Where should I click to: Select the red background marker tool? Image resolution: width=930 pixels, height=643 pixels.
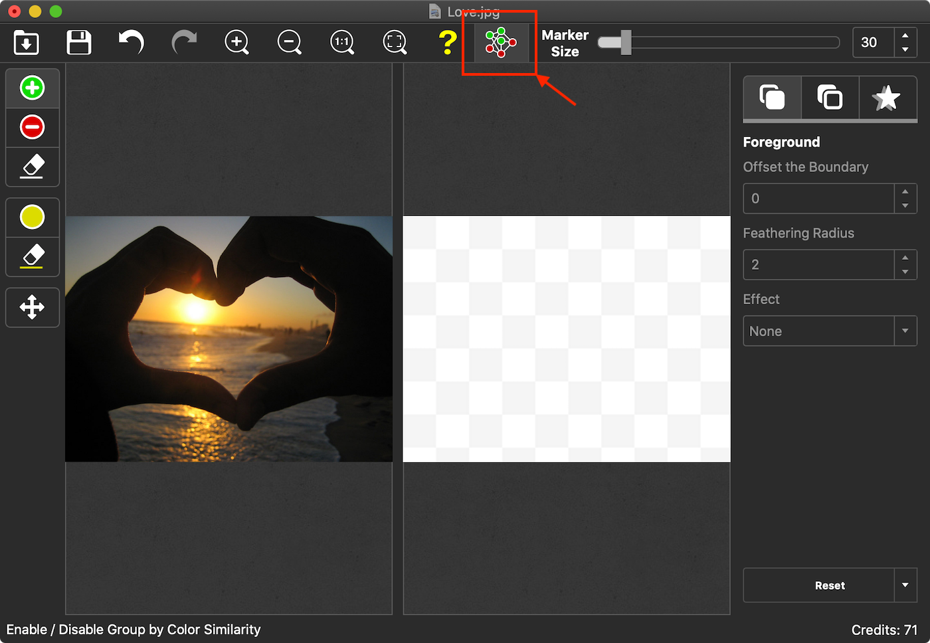click(x=33, y=127)
